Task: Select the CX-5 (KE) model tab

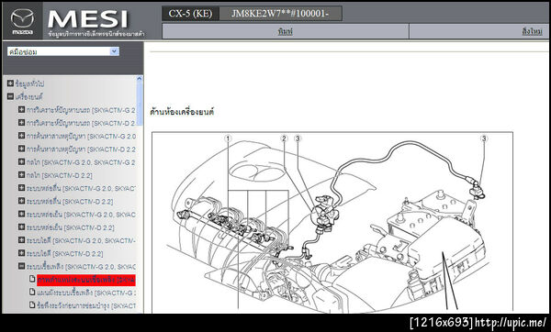Action: (x=190, y=14)
